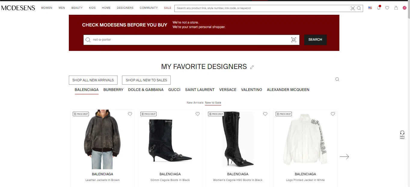Open the shopping bag
The width and height of the screenshot is (410, 187).
coord(396,8)
